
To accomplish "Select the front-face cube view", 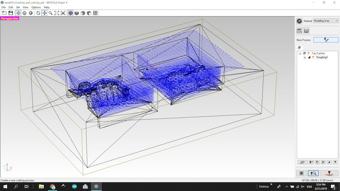I will (x=83, y=13).
